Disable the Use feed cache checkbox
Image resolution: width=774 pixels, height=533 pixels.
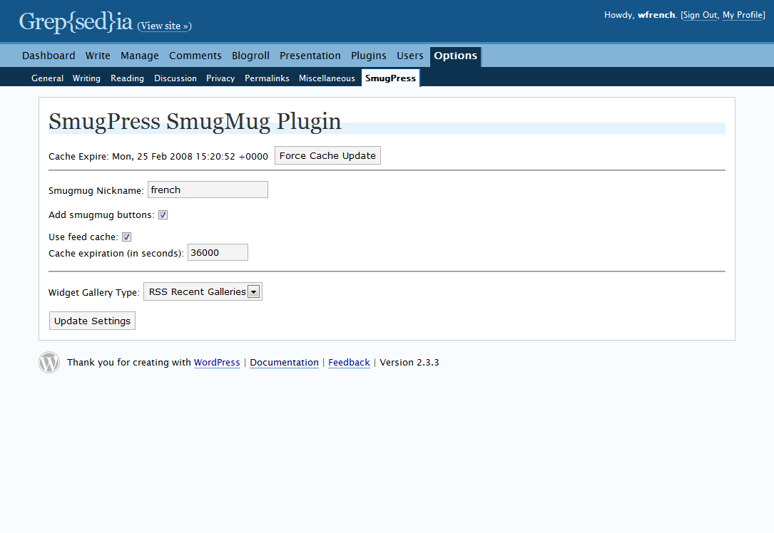pos(126,237)
